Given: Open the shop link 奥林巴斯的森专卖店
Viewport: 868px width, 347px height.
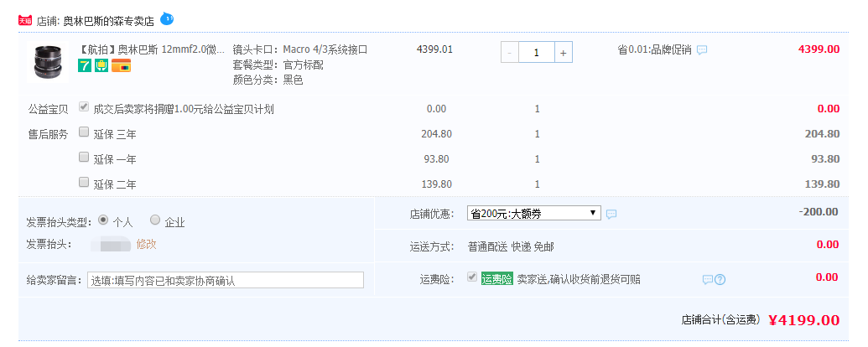Looking at the screenshot, I should tap(108, 22).
